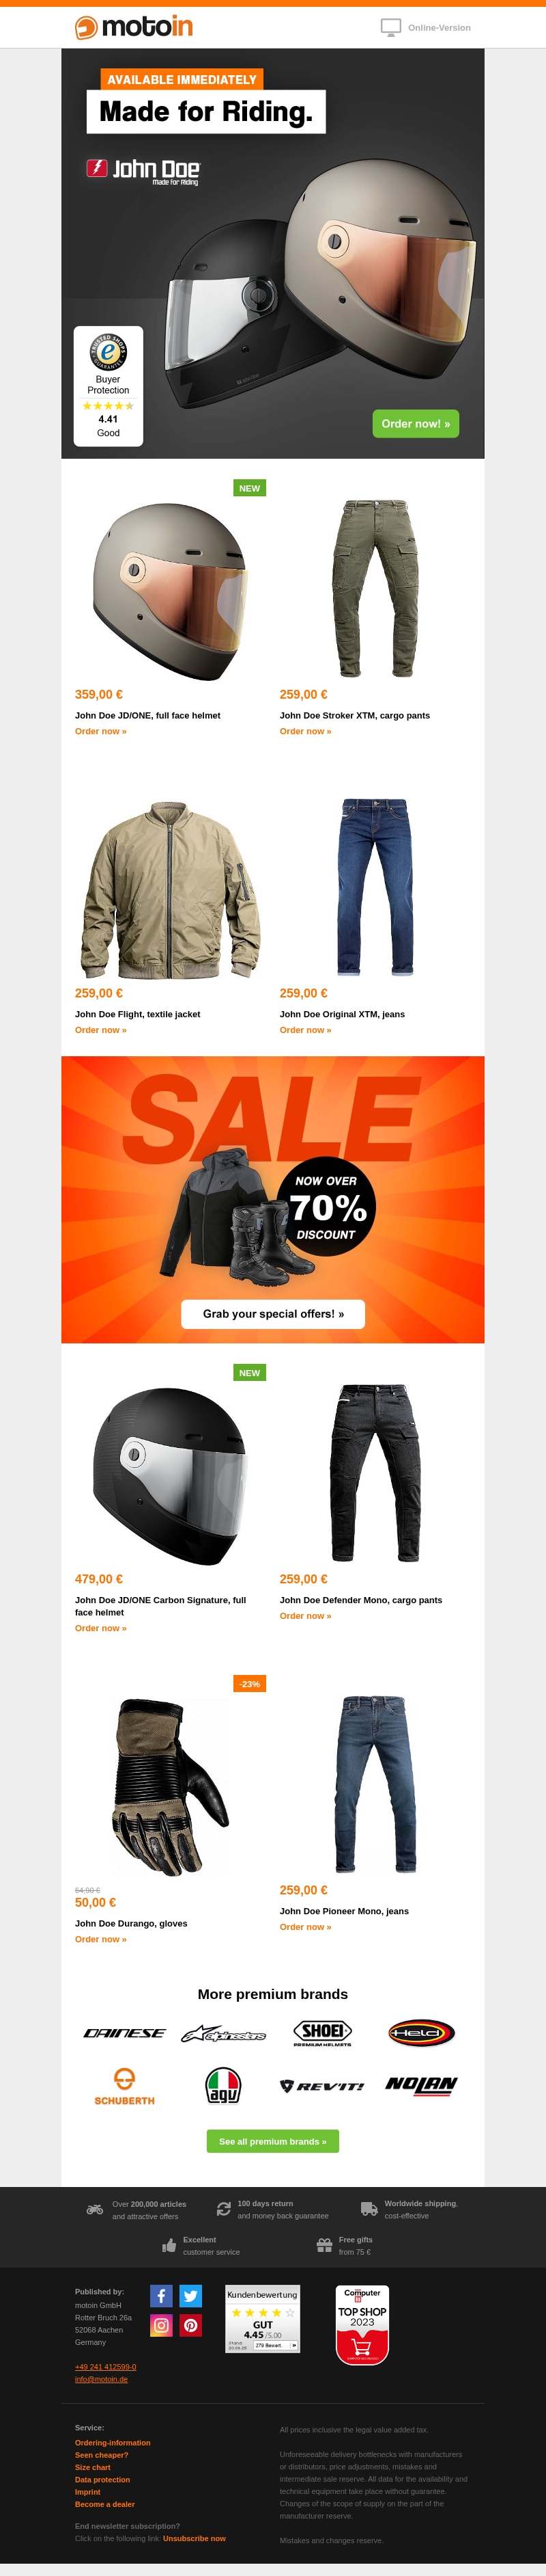This screenshot has width=546, height=2576.
Task: Open the John Doe Flight jacket image
Action: tap(170, 889)
